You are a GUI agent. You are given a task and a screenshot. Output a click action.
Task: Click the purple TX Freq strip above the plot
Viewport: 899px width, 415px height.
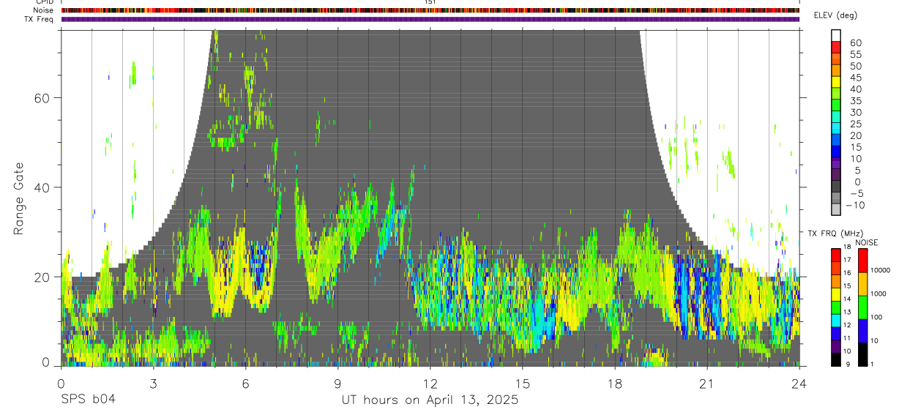pos(430,19)
